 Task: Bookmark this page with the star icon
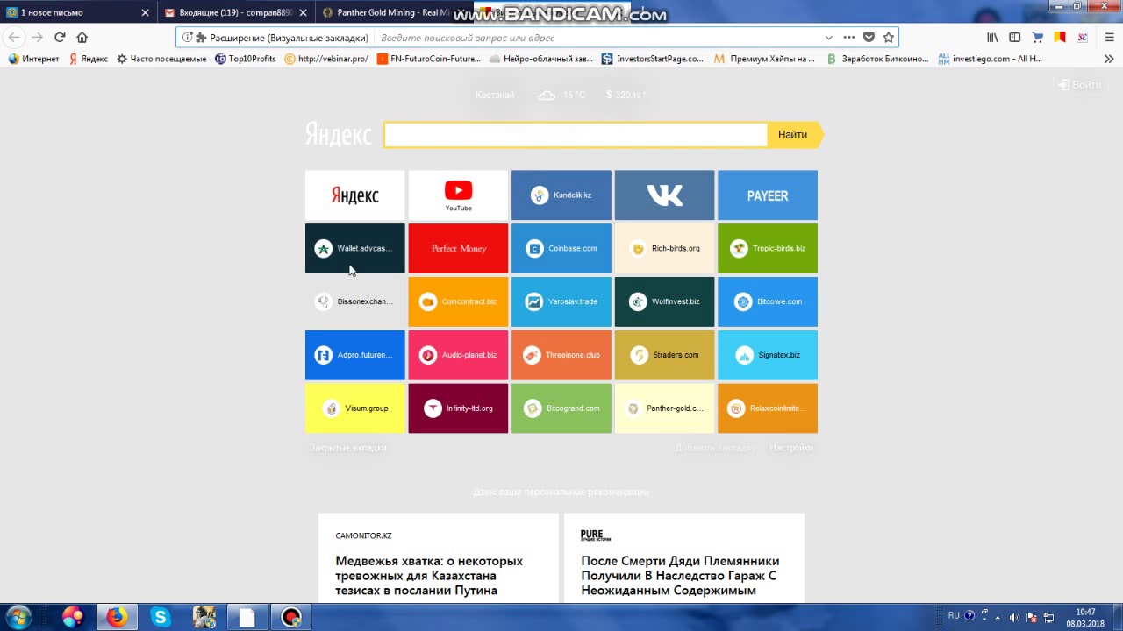[x=889, y=38]
